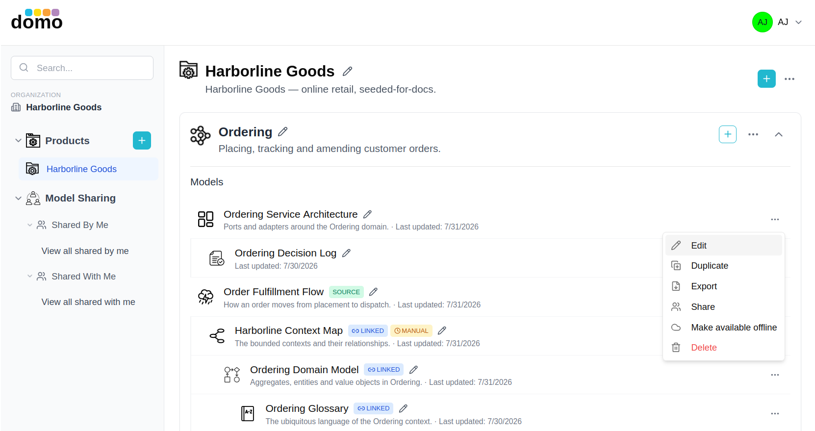
Task: Click the teal plus button in the product header
Action: point(766,79)
